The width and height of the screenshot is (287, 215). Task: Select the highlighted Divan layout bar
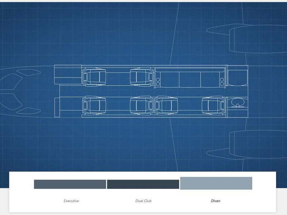click(216, 183)
